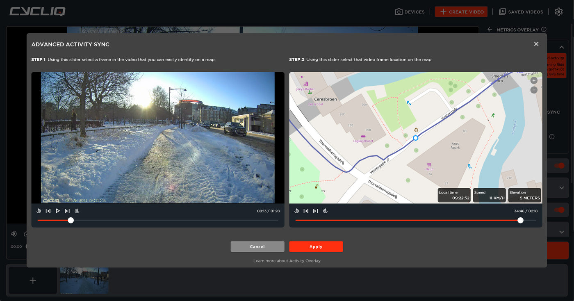Expand the first chevron panel in right sidebar
The height and width of the screenshot is (301, 574).
click(x=561, y=187)
